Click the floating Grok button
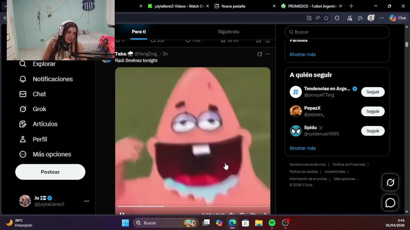This screenshot has width=410, height=230. [390, 182]
